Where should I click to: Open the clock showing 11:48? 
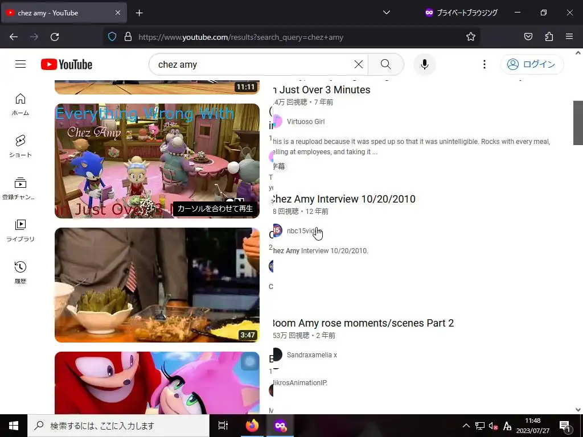533,426
